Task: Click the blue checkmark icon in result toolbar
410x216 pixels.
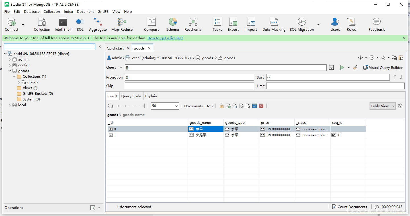Action: click(x=255, y=106)
